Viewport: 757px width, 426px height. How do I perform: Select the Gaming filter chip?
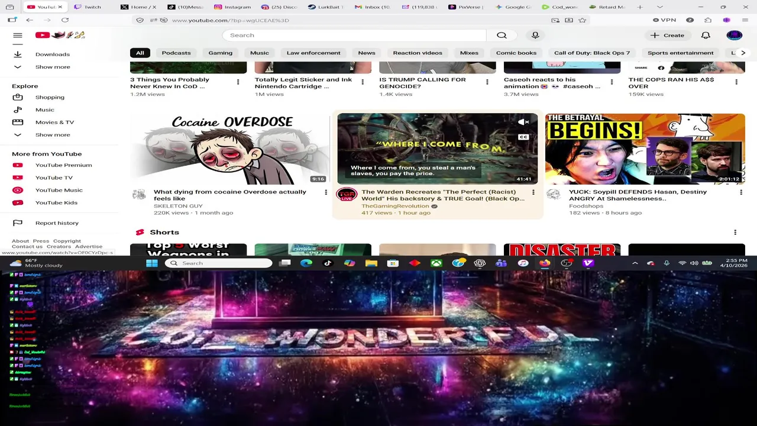[x=221, y=53]
